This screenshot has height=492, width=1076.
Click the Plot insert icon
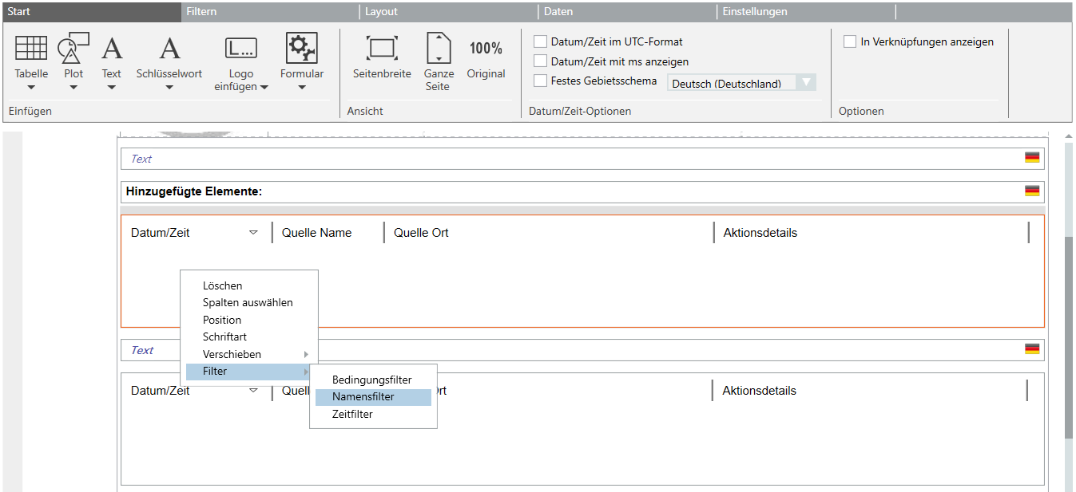73,49
